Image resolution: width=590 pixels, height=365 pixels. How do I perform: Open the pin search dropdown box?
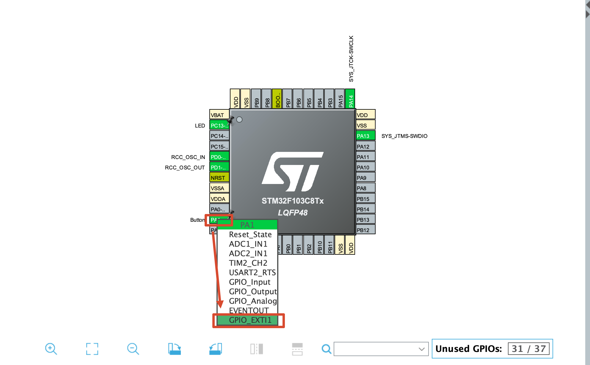[x=381, y=349]
